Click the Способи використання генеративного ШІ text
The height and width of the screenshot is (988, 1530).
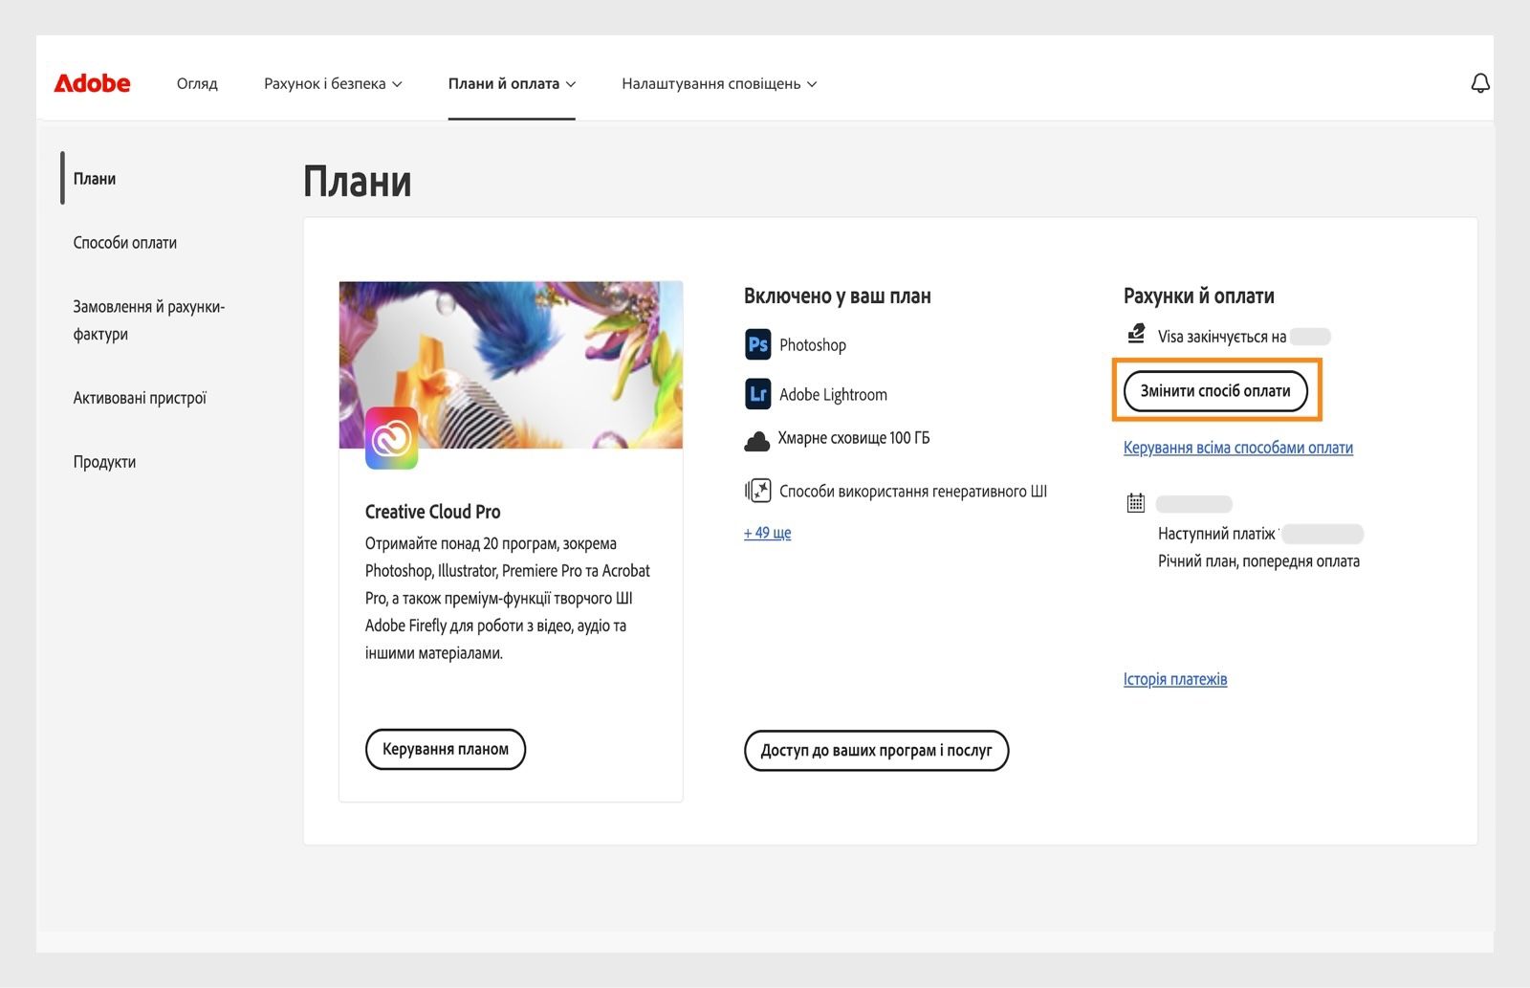(913, 492)
